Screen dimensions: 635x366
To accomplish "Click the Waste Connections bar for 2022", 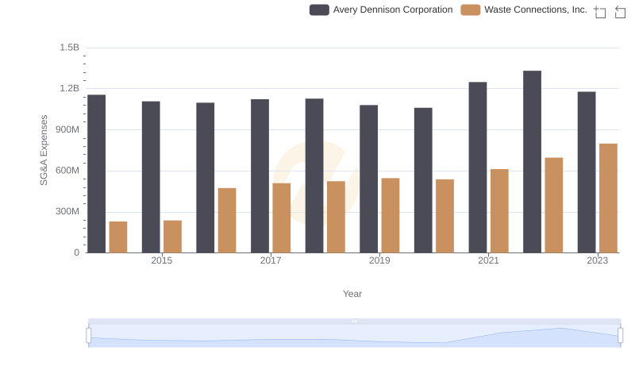I will (x=554, y=206).
